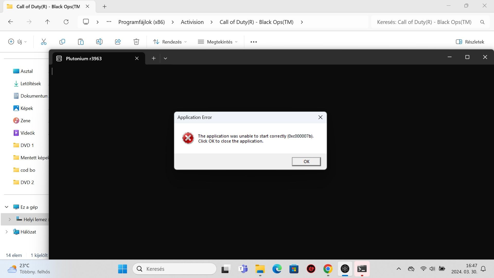Viewport: 494px width, 278px height.
Task: Show hidden system tray icons
Action: click(399, 269)
